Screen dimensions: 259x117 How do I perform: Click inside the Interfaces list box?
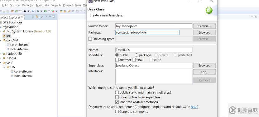[154, 77]
